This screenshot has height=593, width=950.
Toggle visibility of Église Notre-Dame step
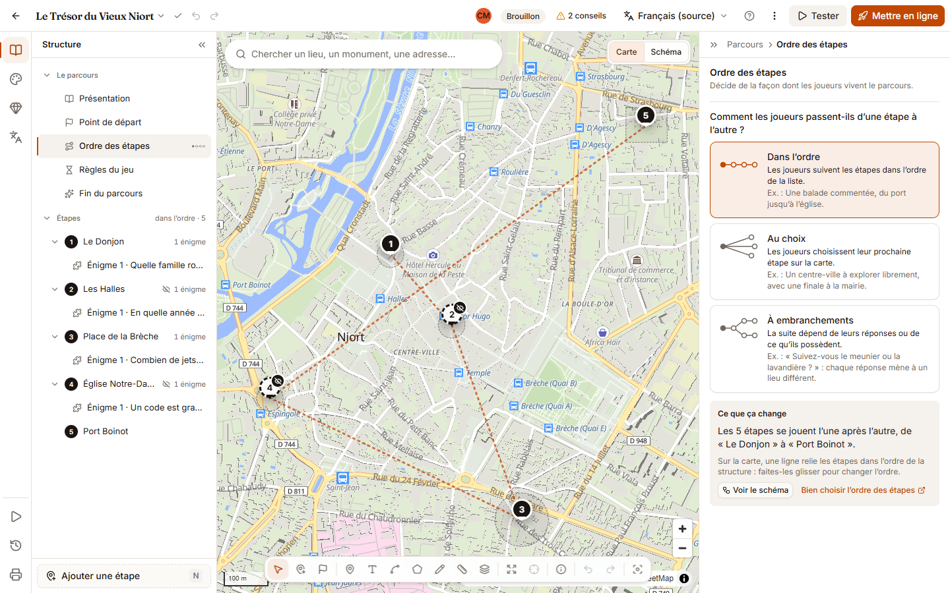(x=166, y=384)
